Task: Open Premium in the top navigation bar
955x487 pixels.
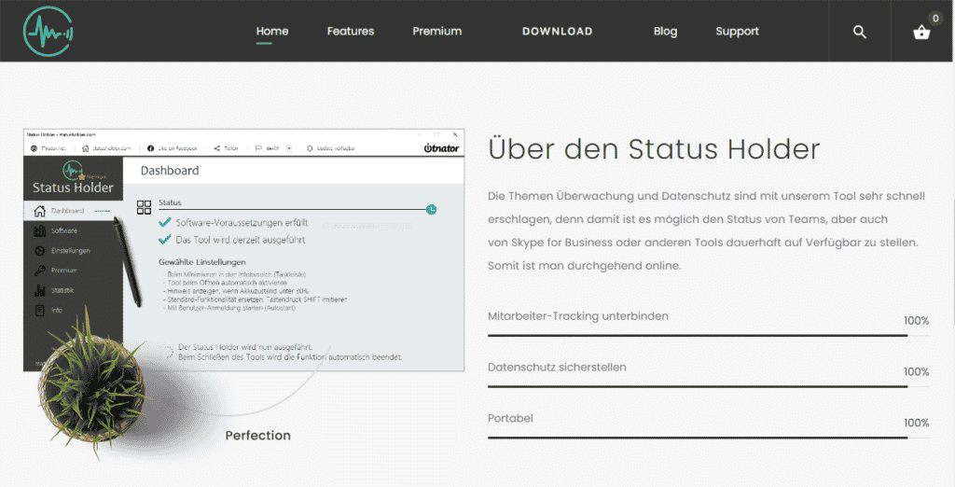Action: point(436,31)
